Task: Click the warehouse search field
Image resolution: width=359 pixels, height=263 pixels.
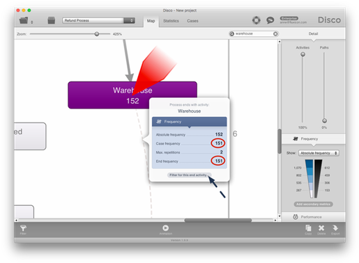Action: [x=254, y=33]
